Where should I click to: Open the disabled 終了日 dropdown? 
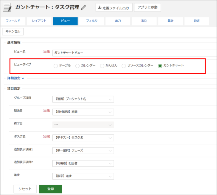pyautogui.click(x=83, y=125)
